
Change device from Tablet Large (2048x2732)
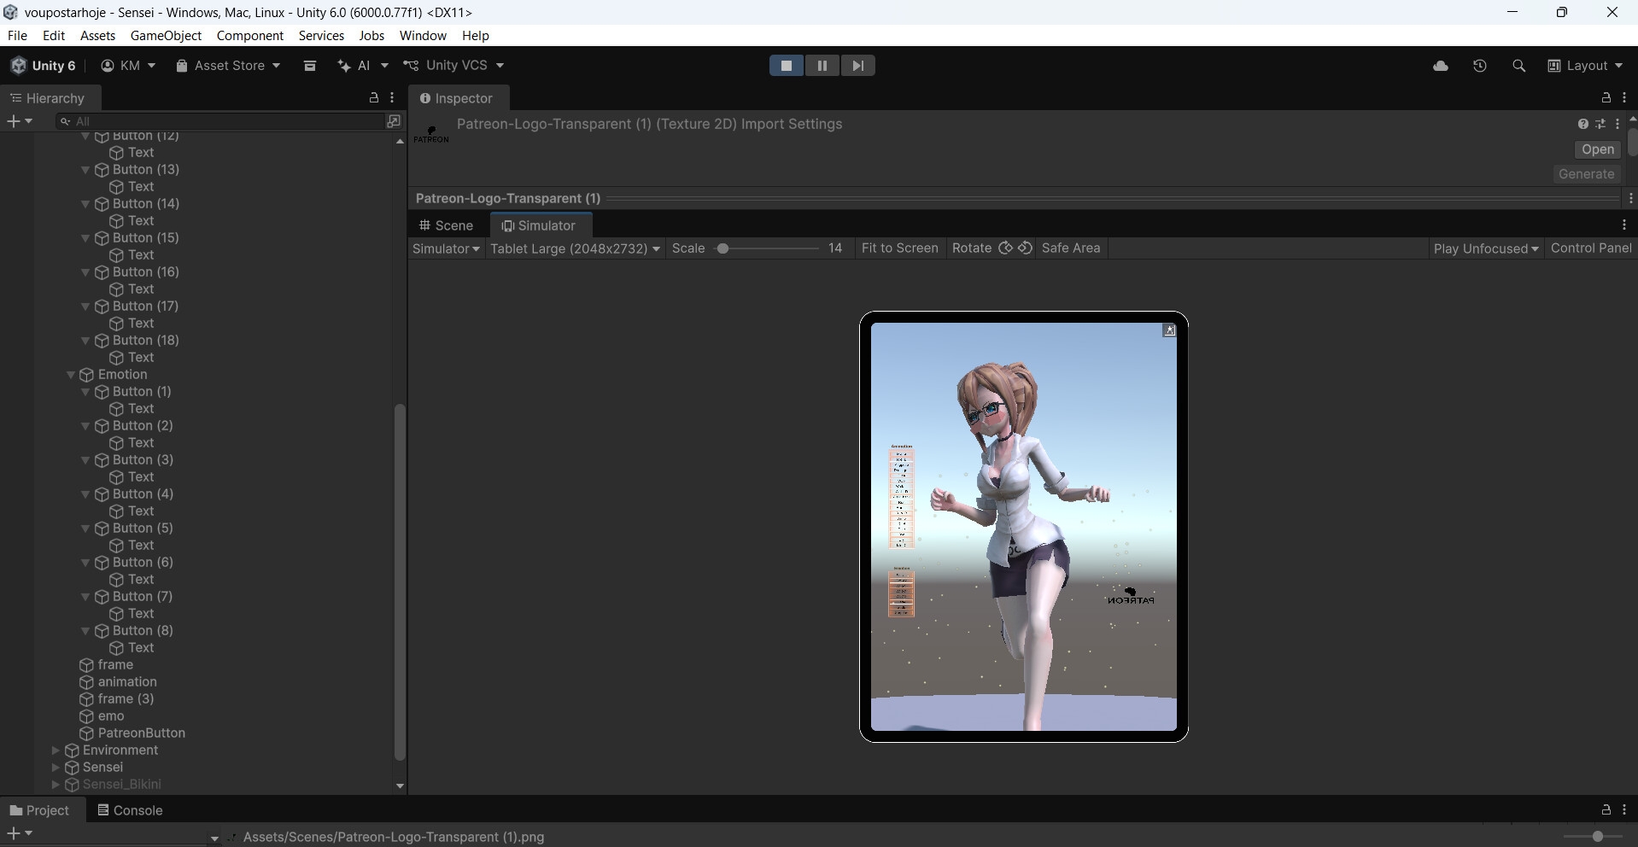pyautogui.click(x=575, y=248)
